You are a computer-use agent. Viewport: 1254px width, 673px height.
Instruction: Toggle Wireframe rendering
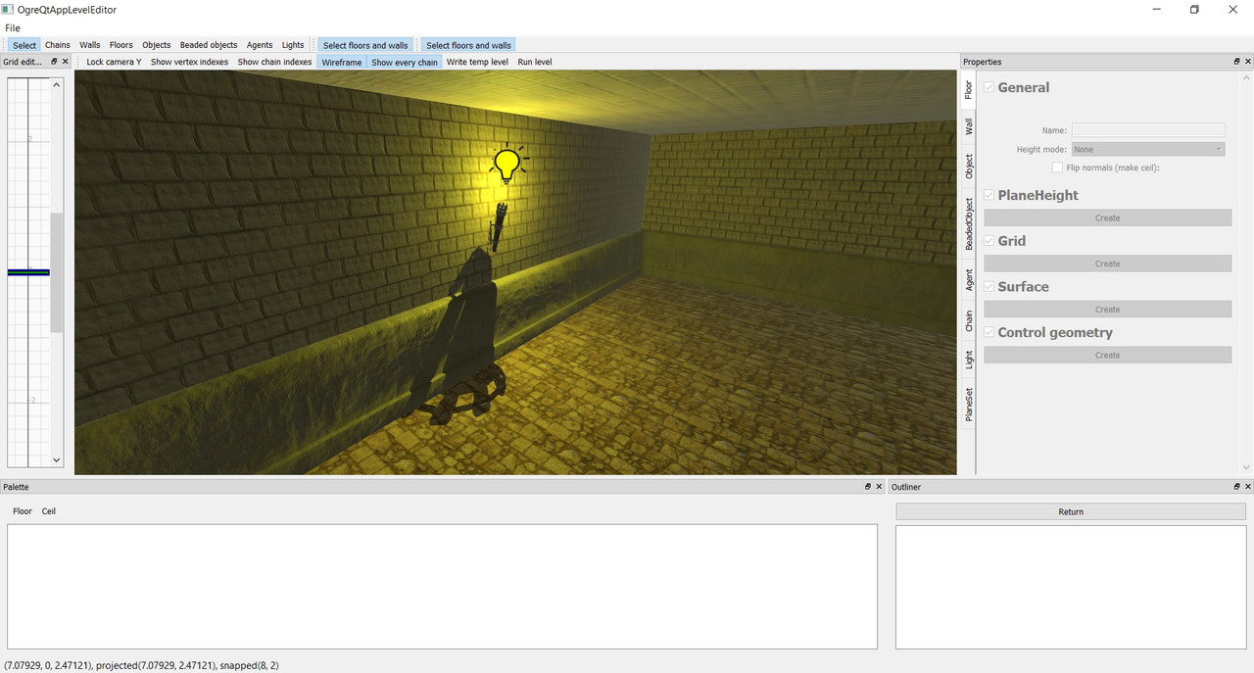point(342,62)
